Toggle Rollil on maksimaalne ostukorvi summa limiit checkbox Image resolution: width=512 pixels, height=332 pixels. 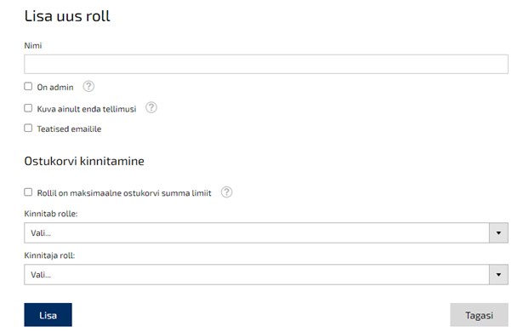[x=28, y=192]
